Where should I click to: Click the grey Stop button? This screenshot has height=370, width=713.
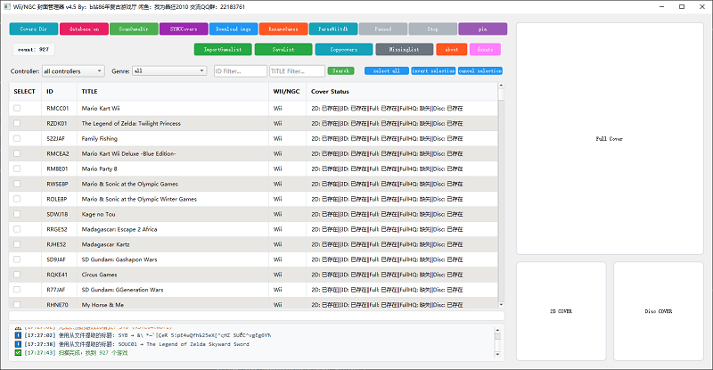pyautogui.click(x=433, y=29)
